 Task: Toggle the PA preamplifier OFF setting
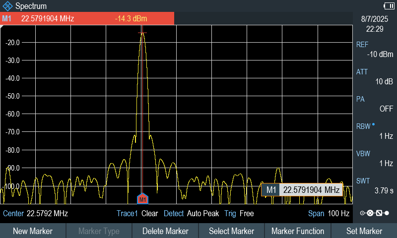coord(375,104)
